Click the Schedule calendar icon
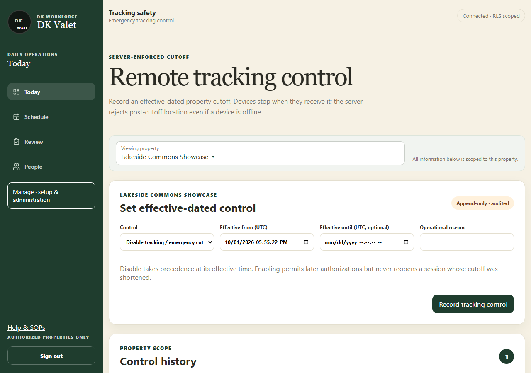 (17, 117)
